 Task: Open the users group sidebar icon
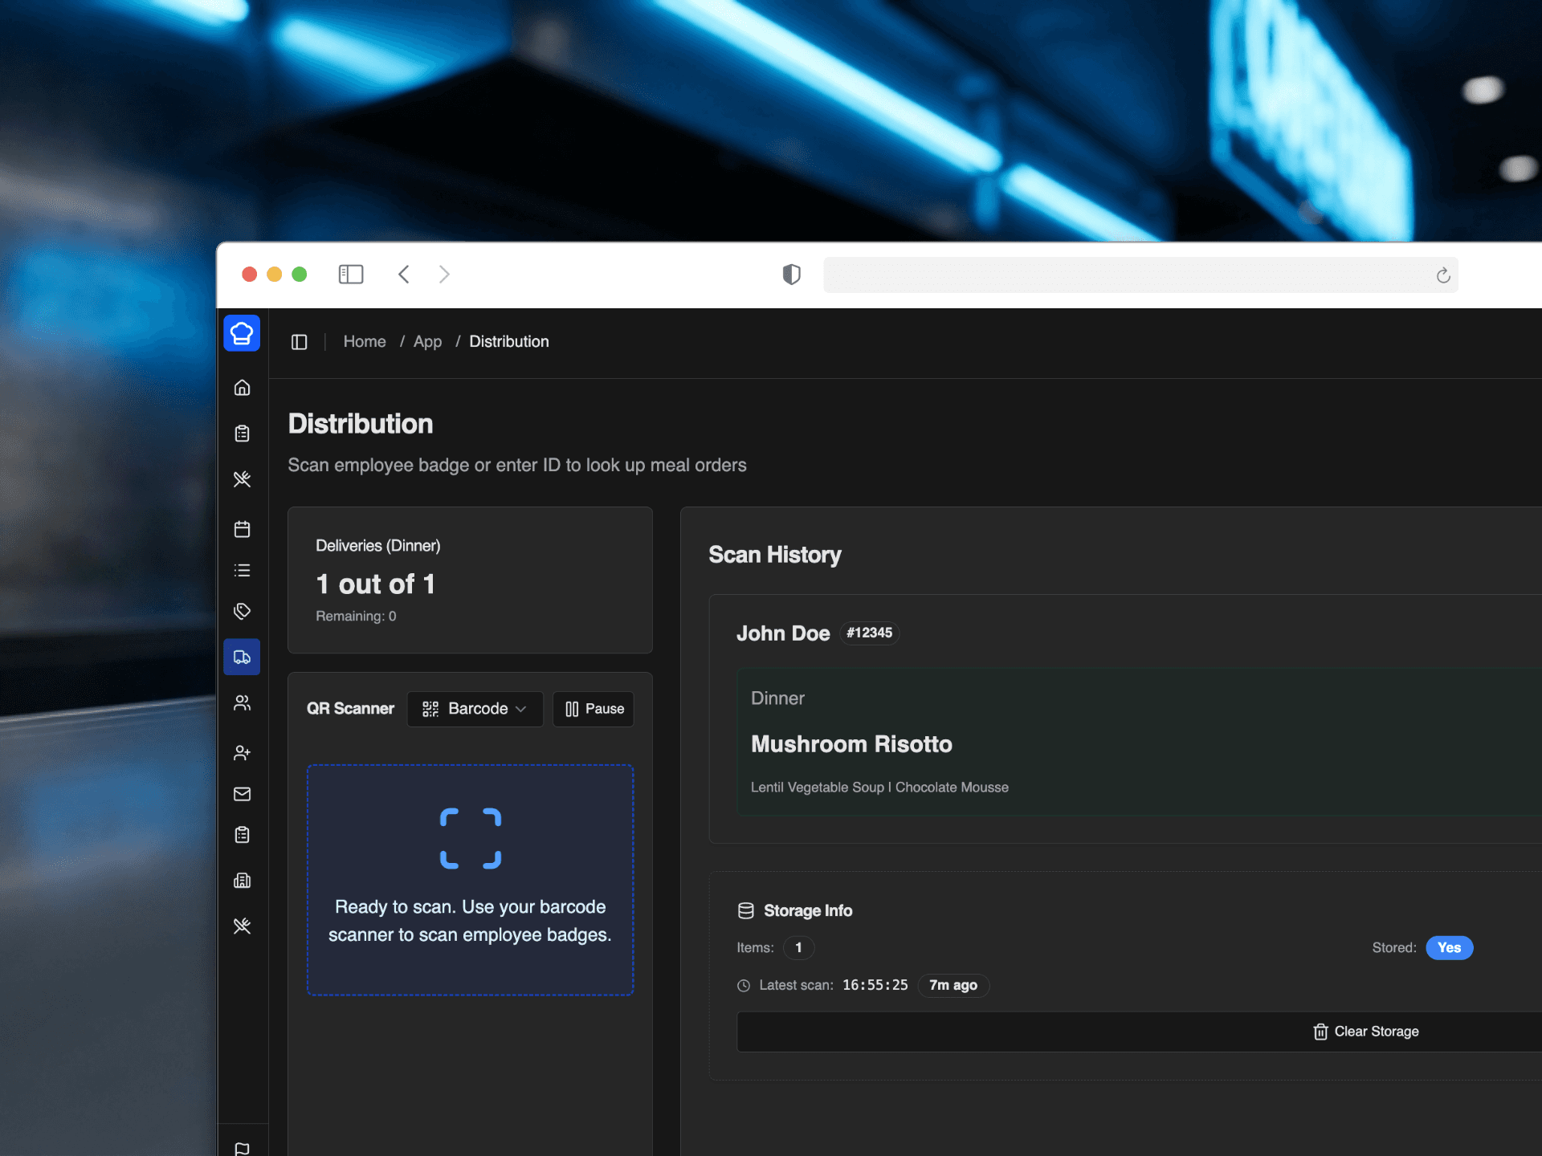[242, 703]
